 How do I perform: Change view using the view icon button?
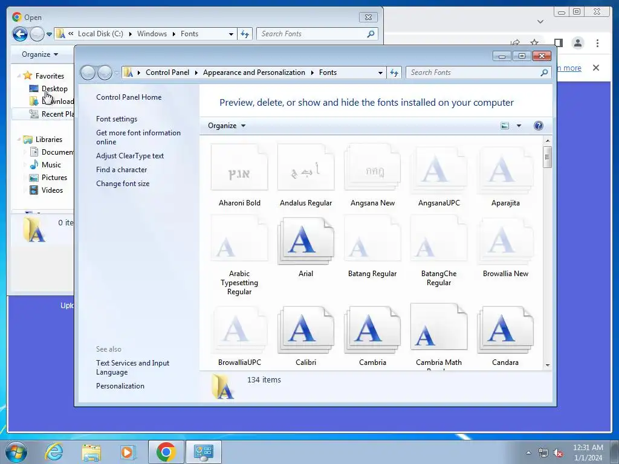505,126
